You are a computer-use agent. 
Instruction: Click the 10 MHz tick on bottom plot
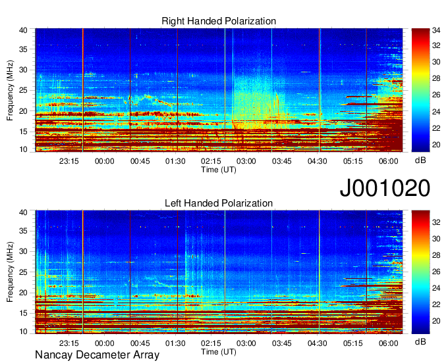[x=23, y=331]
